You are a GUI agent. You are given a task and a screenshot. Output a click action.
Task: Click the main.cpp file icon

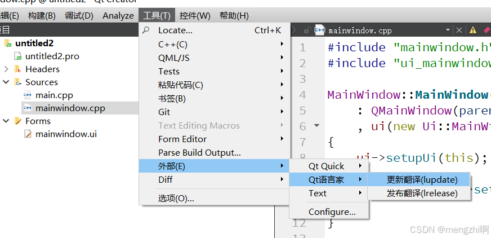click(28, 95)
